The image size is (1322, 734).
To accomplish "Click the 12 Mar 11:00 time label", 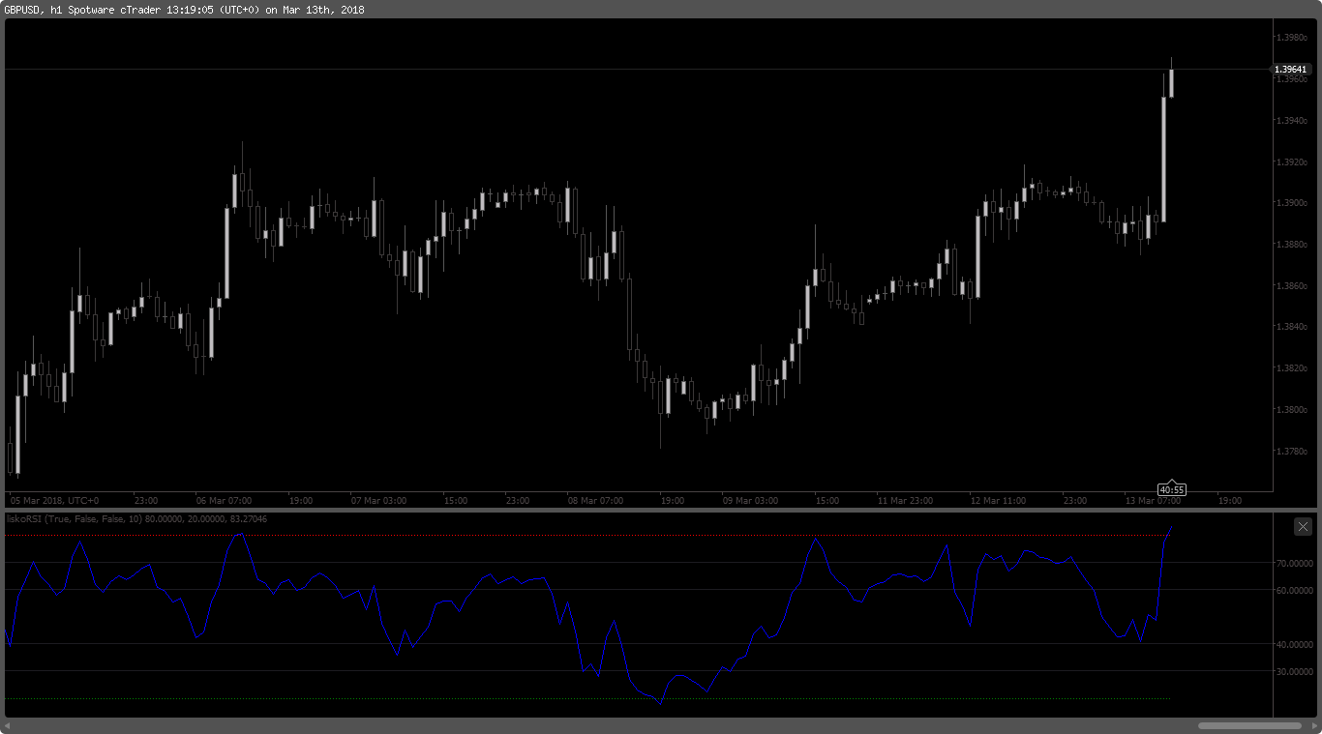I will tap(998, 501).
